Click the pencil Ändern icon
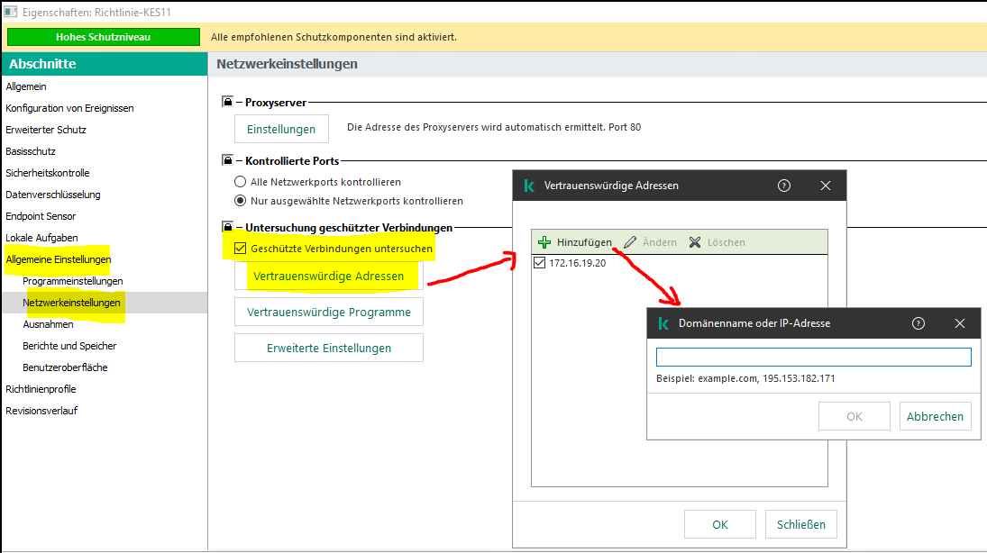The height and width of the screenshot is (553, 987). [630, 242]
